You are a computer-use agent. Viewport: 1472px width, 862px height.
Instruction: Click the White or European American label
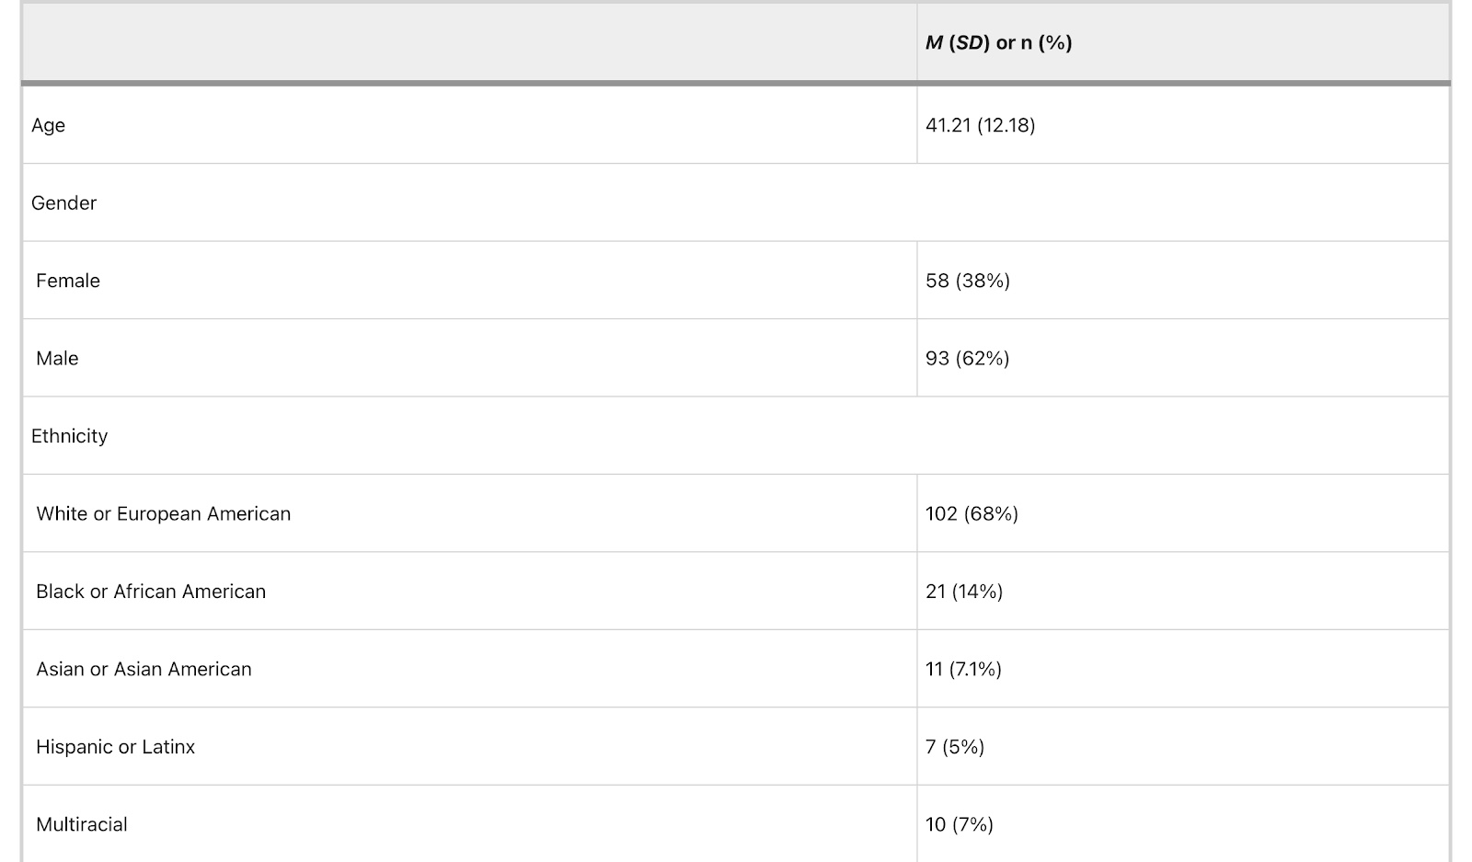(x=163, y=514)
